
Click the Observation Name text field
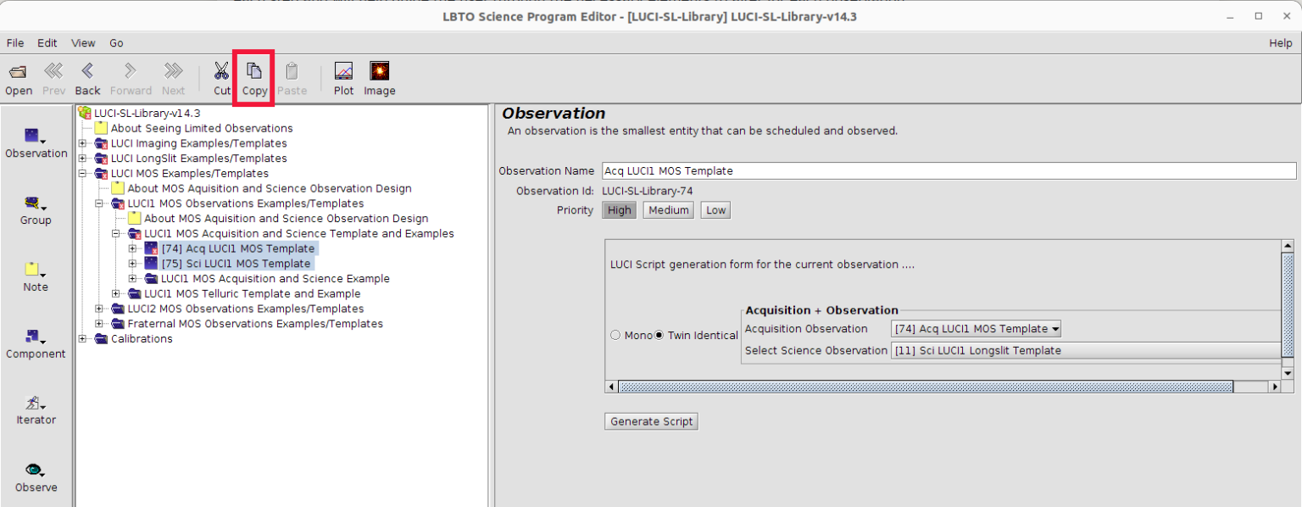[x=949, y=170]
